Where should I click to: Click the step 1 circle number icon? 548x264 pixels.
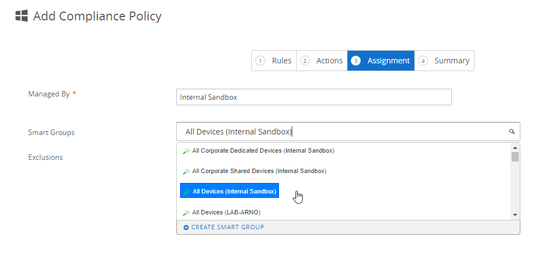pos(260,61)
